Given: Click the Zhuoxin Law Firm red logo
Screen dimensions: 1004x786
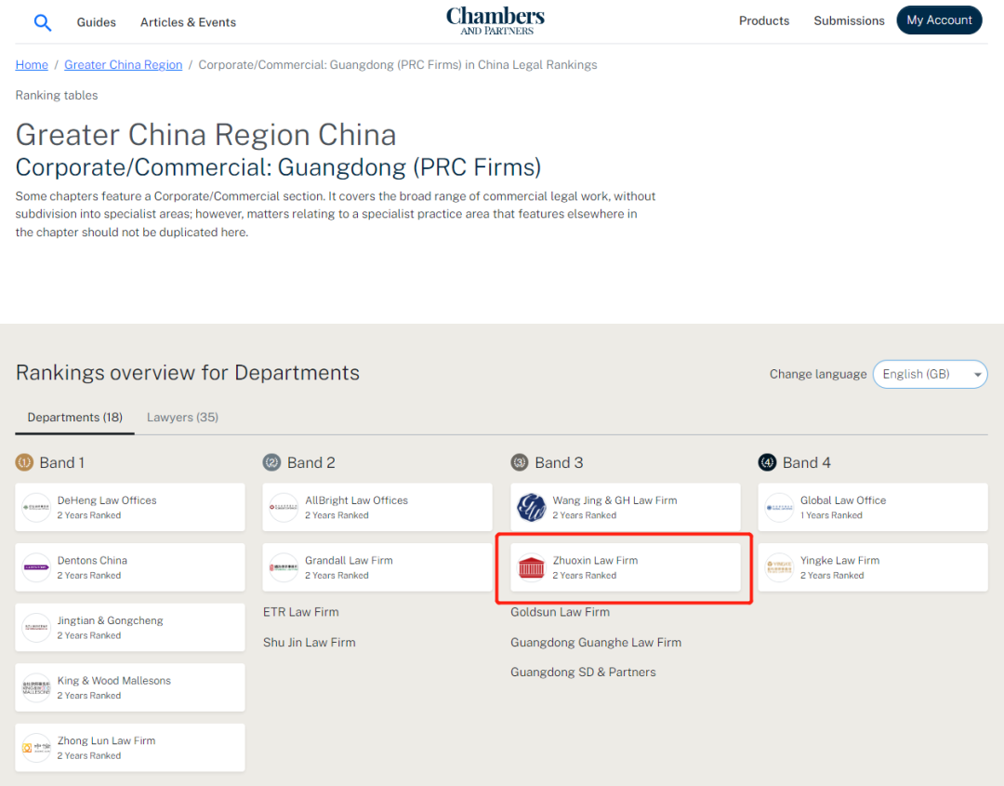Looking at the screenshot, I should pyautogui.click(x=532, y=567).
